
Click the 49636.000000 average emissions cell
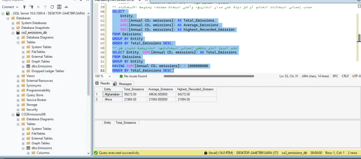point(161,94)
